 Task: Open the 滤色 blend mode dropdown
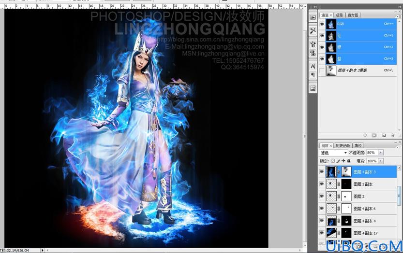pos(333,153)
